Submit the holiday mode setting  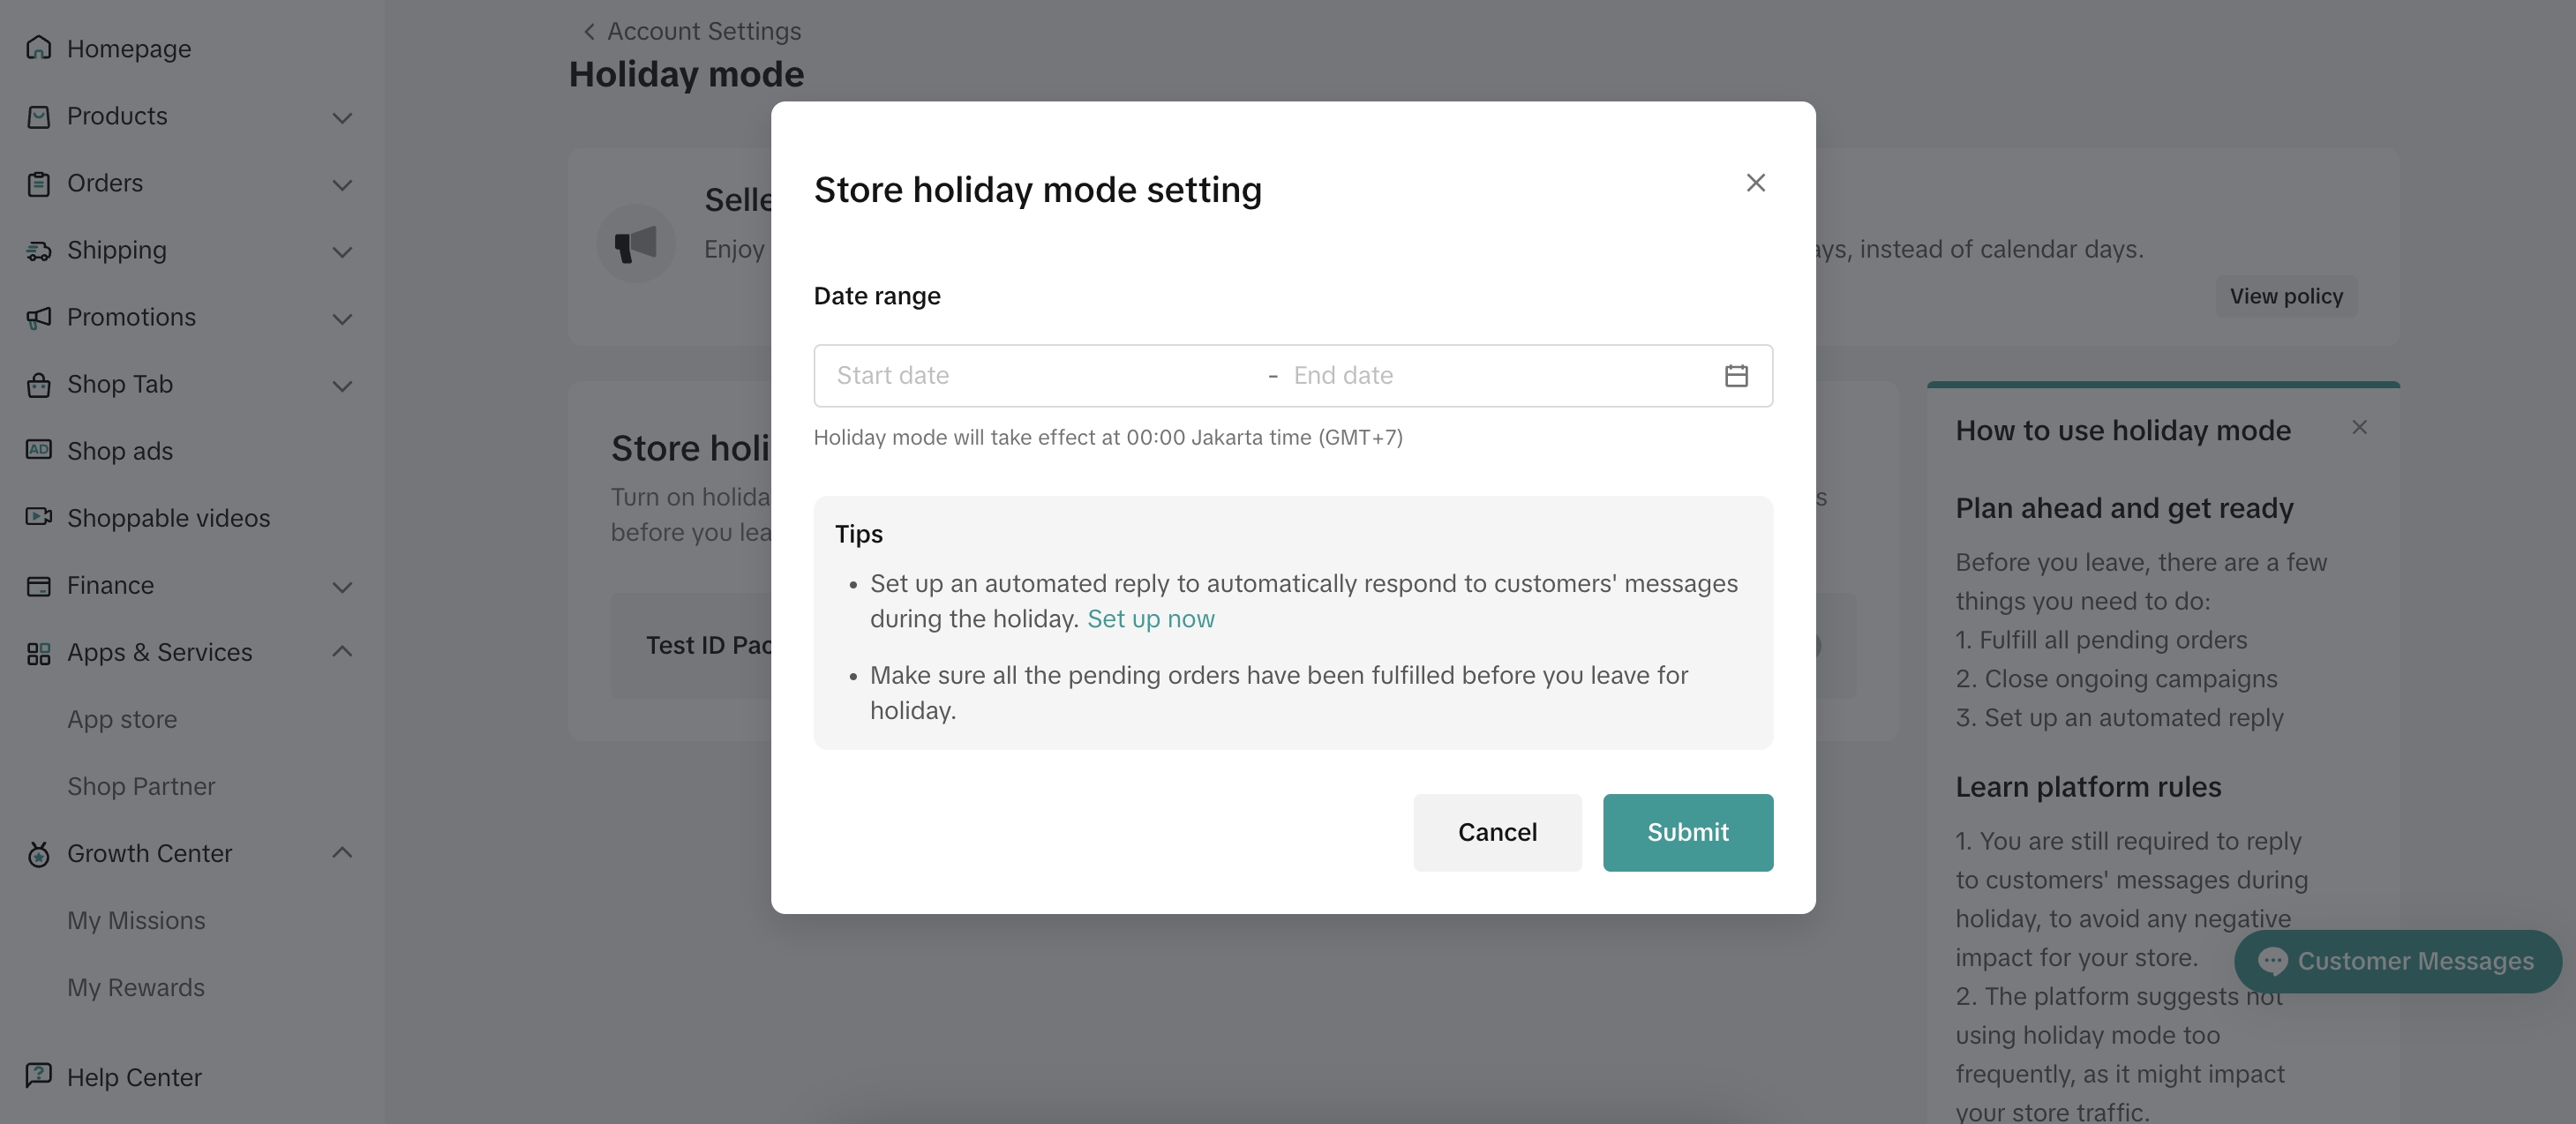[1687, 832]
